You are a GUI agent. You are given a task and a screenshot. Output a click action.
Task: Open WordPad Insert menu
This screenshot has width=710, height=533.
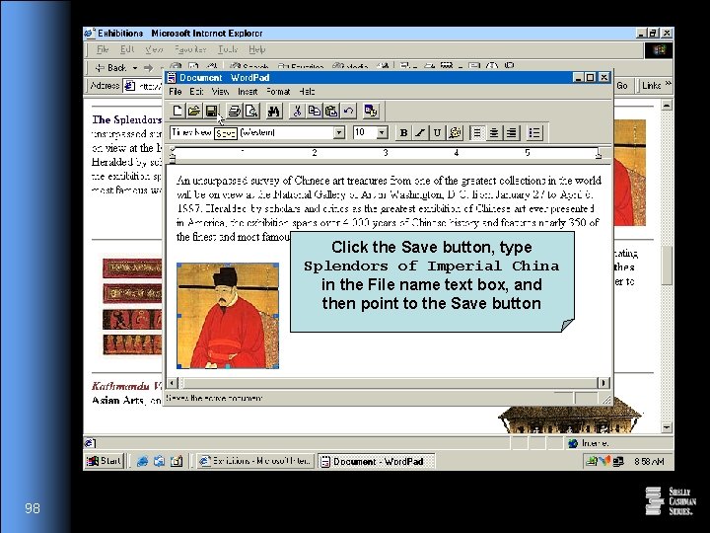click(248, 92)
